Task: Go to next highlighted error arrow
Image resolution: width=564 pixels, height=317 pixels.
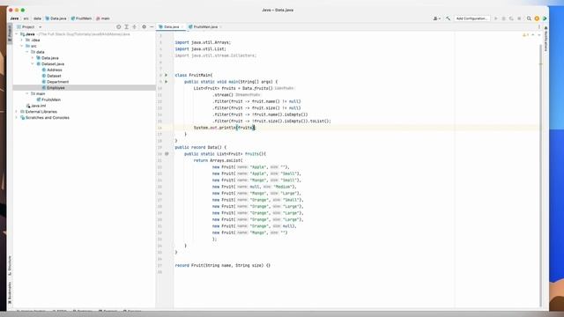Action: click(x=538, y=35)
